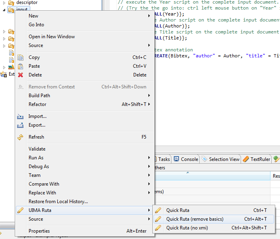Switch to the TextRuler tab
Image resolution: width=280 pixels, height=239 pixels.
[x=257, y=159]
